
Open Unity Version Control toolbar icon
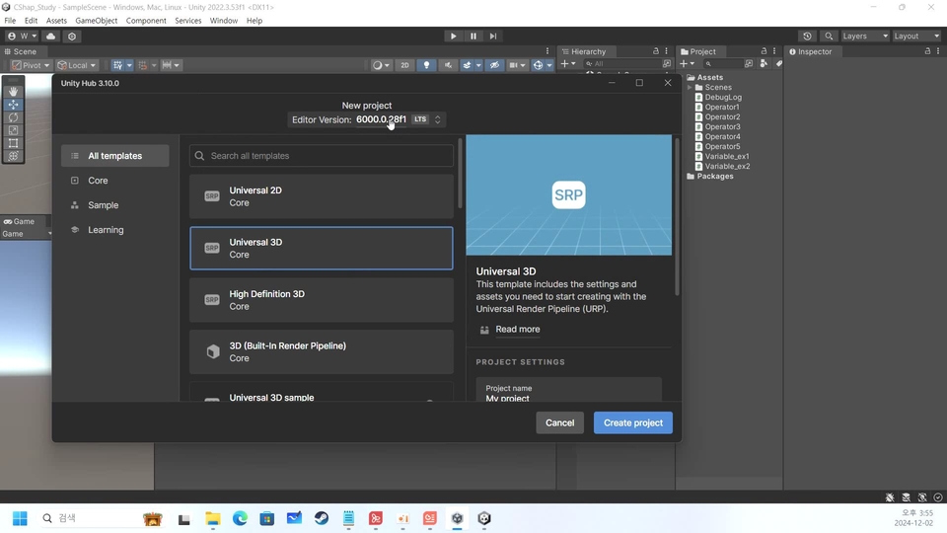72,37
